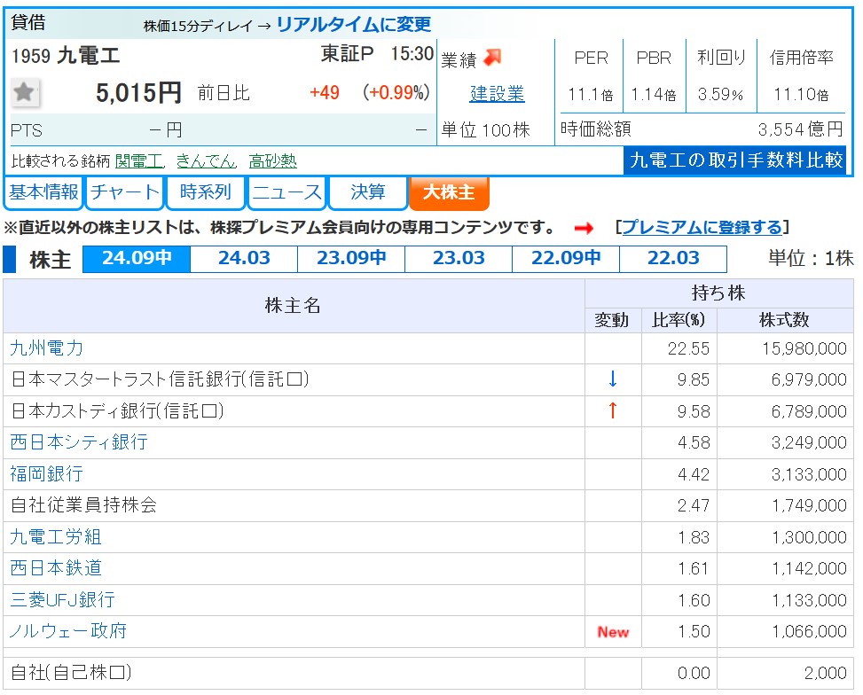Switch to the 基本情報 tab

(x=43, y=192)
